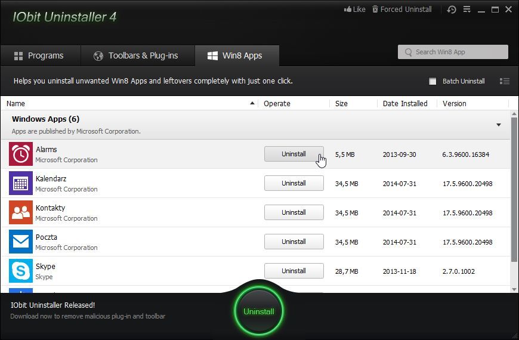Click the search magnifier icon
Screen dimensions: 519x340
tap(408, 52)
